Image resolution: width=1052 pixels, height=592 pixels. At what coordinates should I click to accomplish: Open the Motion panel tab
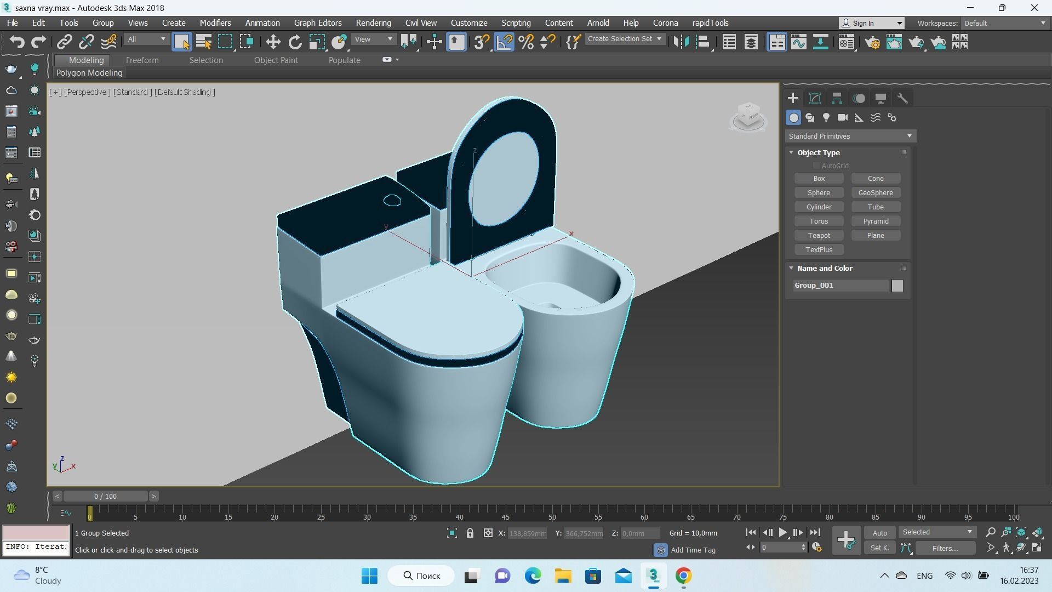click(x=859, y=99)
